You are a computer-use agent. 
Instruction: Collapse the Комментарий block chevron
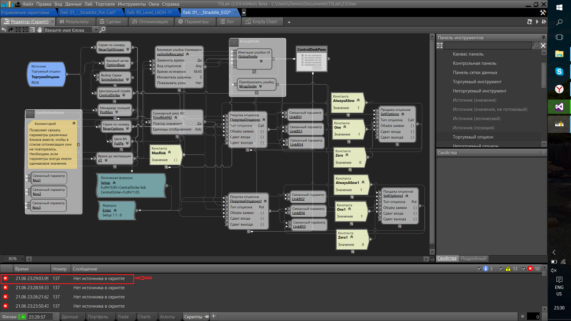[x=74, y=123]
